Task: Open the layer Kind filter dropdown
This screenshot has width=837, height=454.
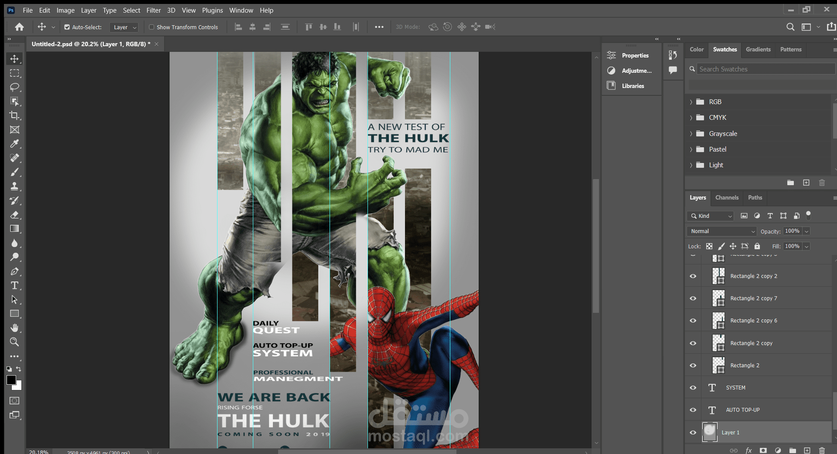Action: tap(710, 216)
